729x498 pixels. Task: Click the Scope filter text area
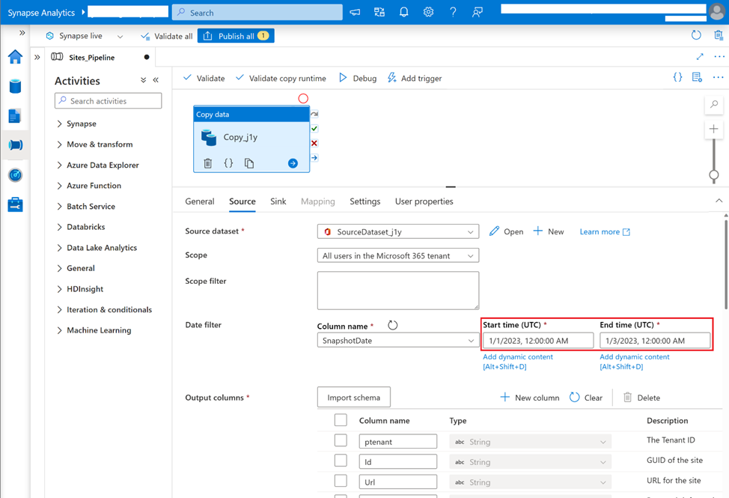click(x=398, y=291)
